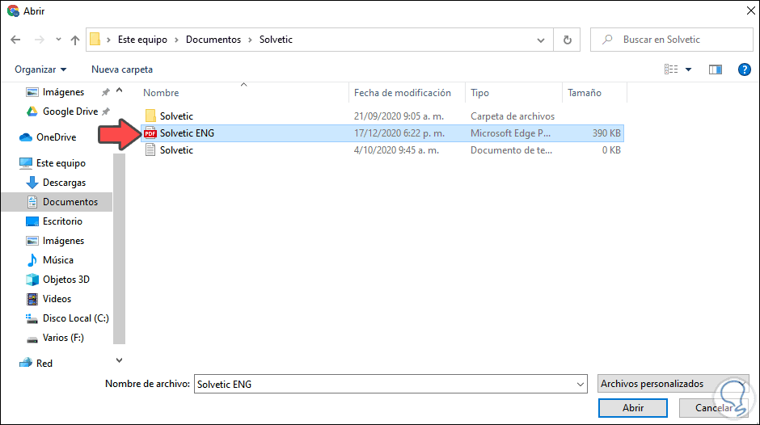The image size is (760, 425).
Task: Click the Abrir button
Action: (633, 408)
